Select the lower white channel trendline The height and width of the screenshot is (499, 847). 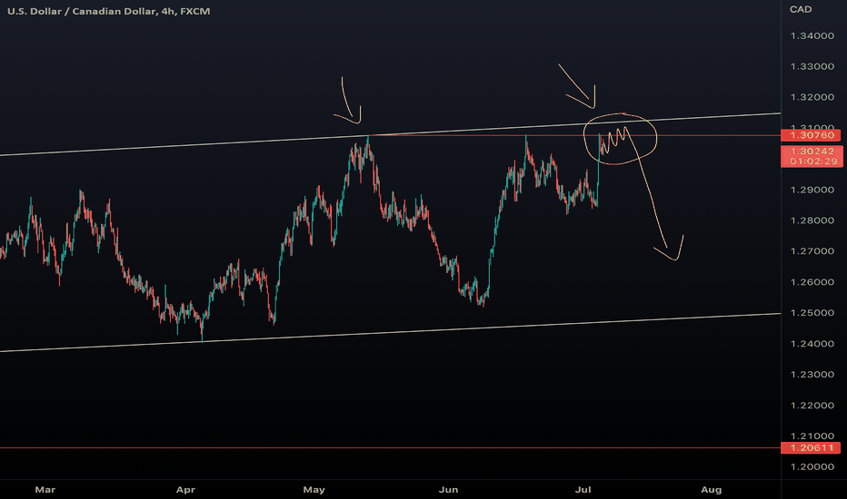point(390,332)
